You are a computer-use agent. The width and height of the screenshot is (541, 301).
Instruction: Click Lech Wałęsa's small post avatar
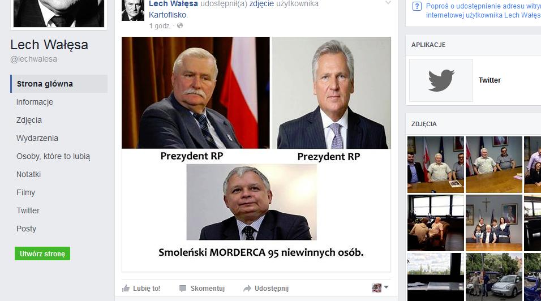tap(133, 10)
